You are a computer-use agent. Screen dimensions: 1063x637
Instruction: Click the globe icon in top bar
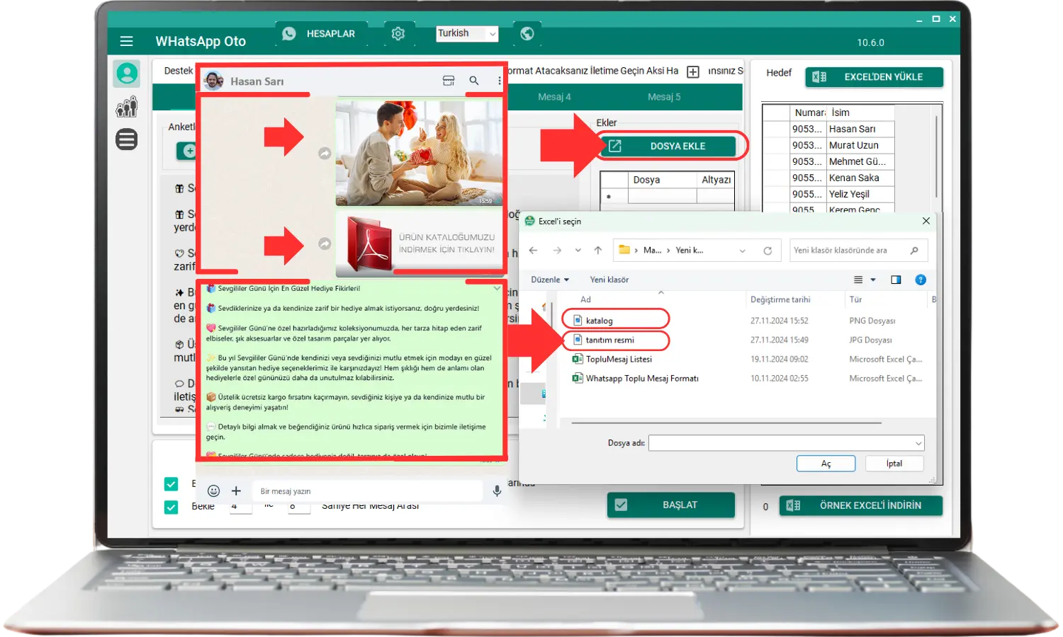click(527, 33)
